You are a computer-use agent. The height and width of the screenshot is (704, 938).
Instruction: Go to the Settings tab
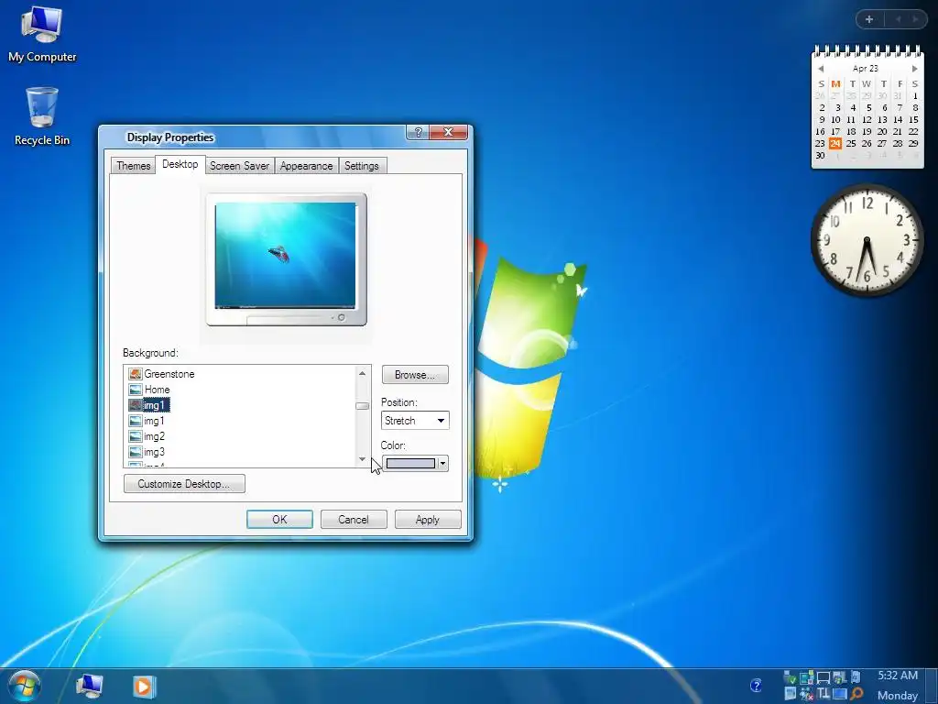361,166
